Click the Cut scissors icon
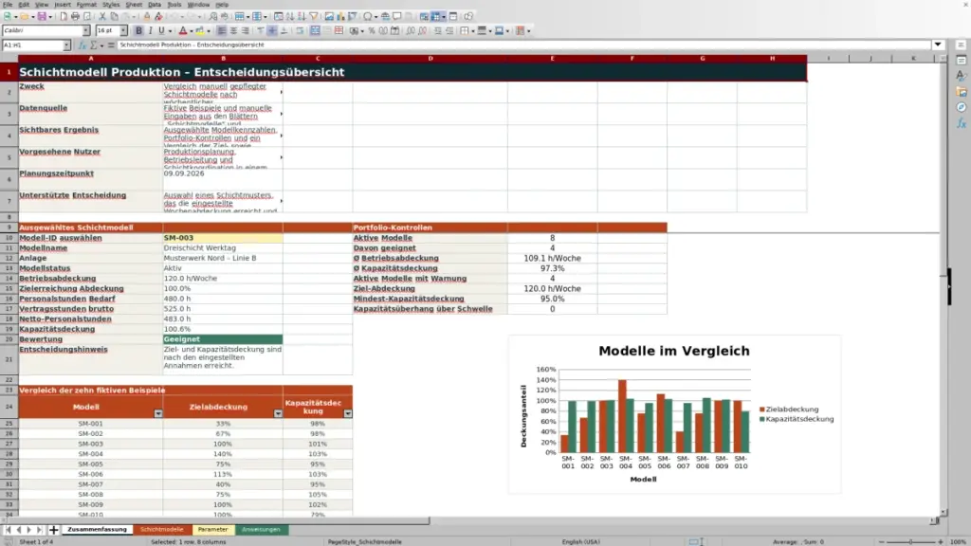The width and height of the screenshot is (971, 546). [x=102, y=17]
